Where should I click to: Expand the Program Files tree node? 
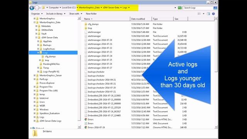(34, 86)
